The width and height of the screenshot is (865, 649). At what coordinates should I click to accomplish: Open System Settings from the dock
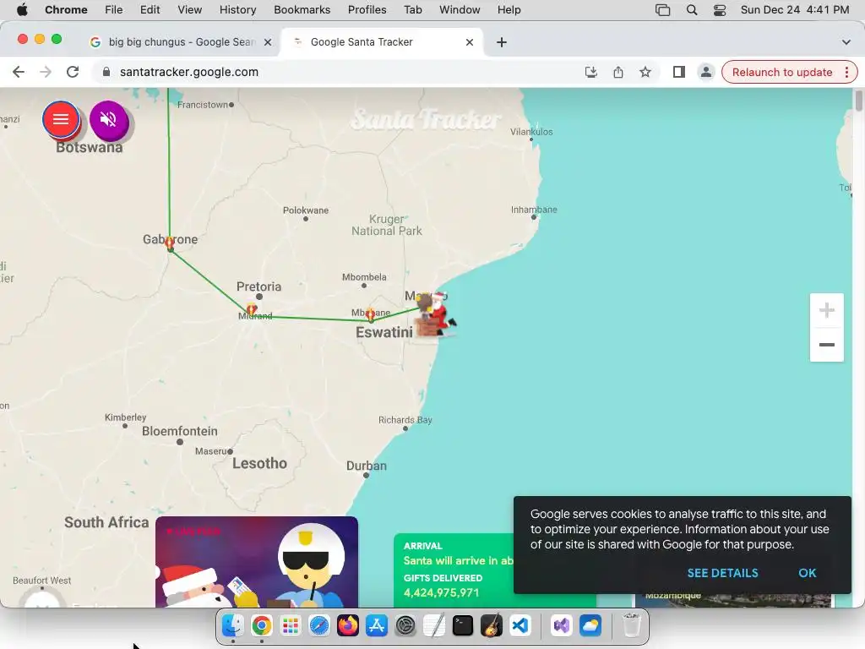tap(405, 626)
